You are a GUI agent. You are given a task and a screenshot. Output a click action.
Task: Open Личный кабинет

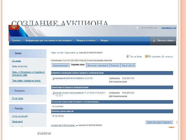(x=166, y=40)
